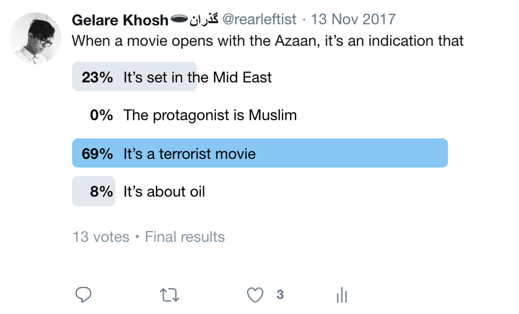This screenshot has height=314, width=519.
Task: Click the "Final results" label
Action: point(185,237)
